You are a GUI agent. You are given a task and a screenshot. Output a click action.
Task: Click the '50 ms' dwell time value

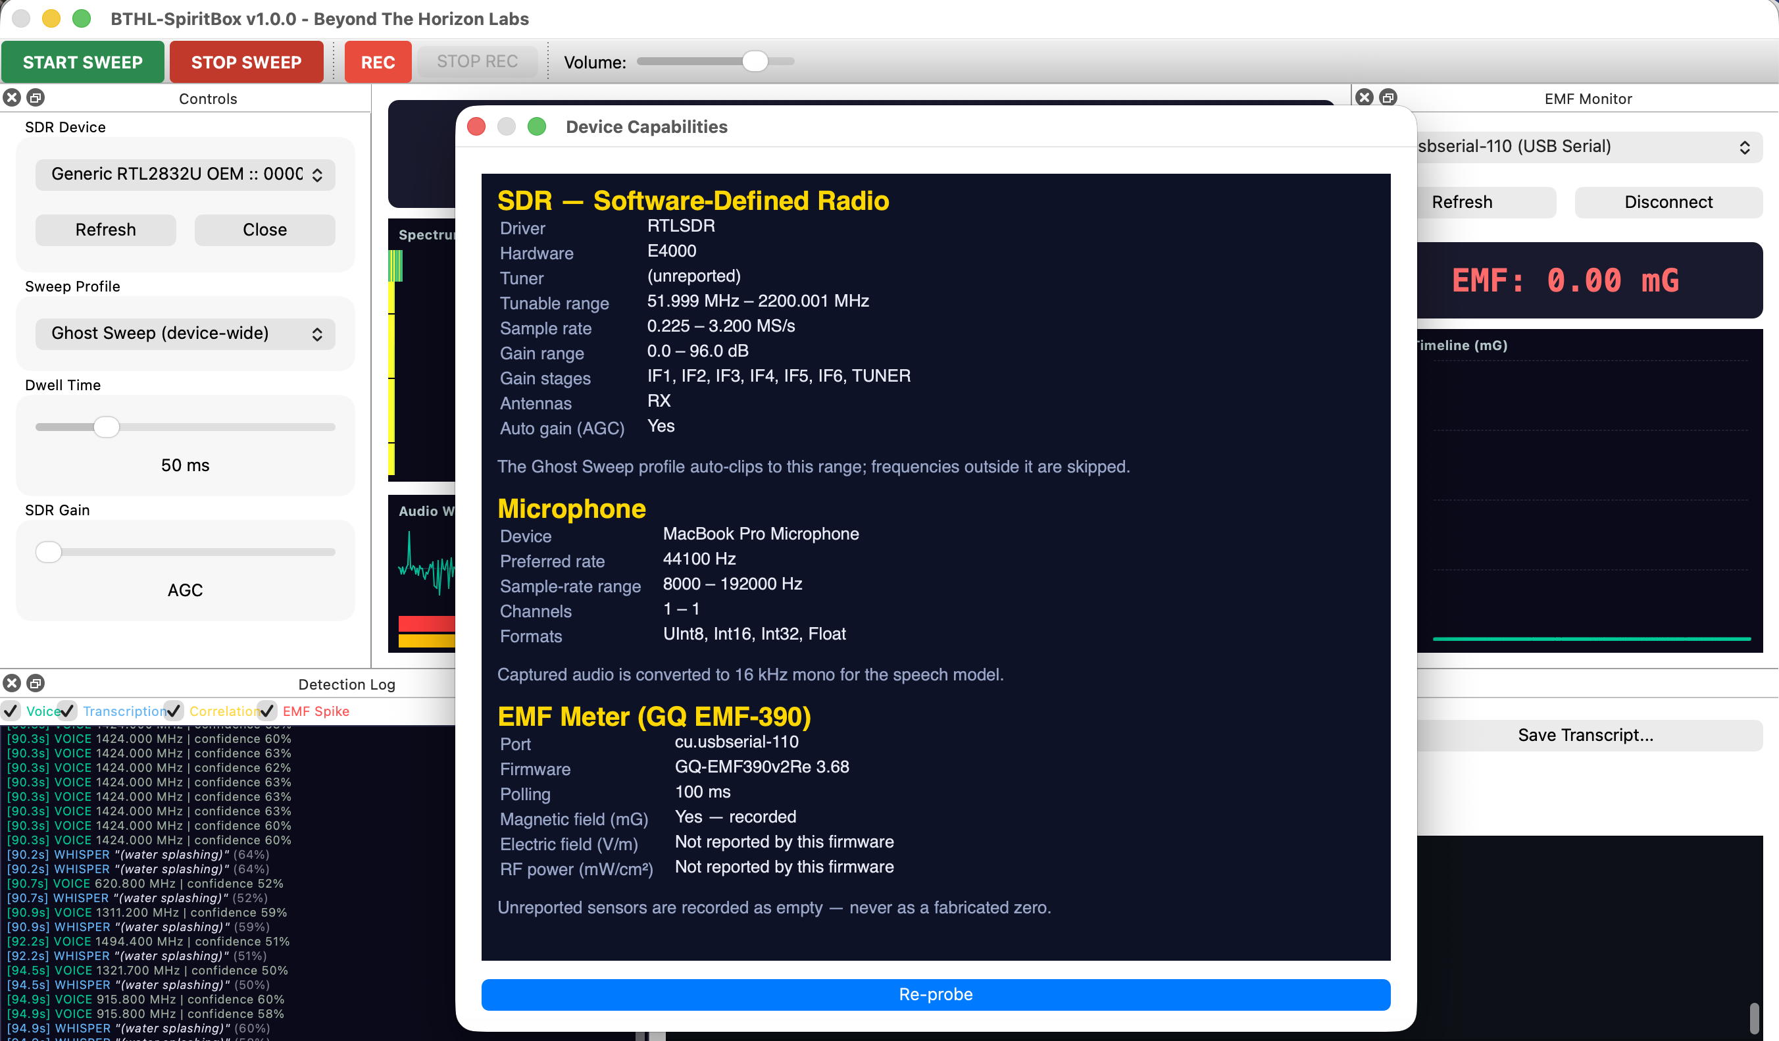pos(185,465)
